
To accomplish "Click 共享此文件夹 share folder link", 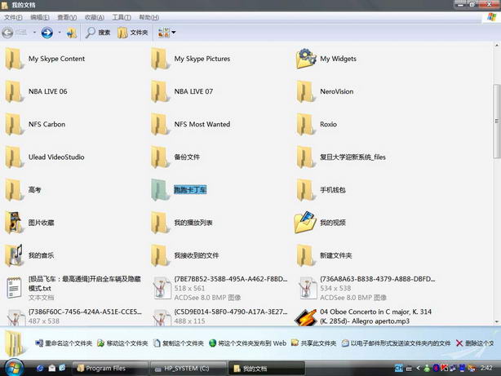I will (315, 343).
